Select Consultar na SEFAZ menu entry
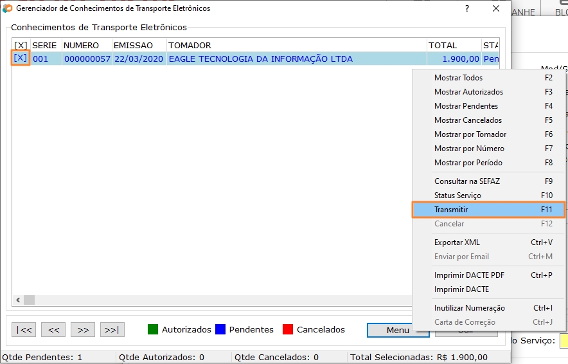568x364 pixels. click(x=466, y=181)
